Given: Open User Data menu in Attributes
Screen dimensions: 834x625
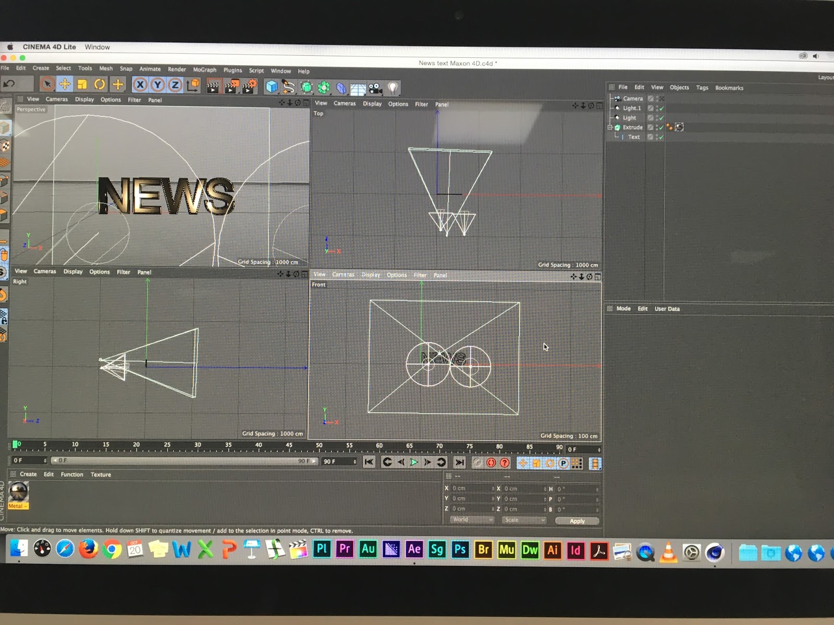Looking at the screenshot, I should 667,309.
